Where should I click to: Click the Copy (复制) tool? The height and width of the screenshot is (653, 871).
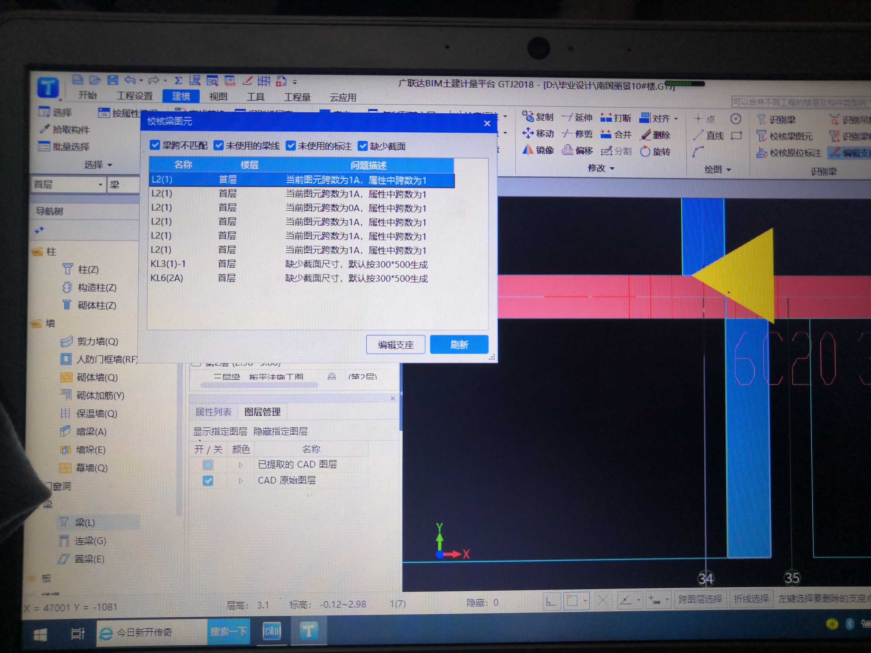(x=538, y=117)
